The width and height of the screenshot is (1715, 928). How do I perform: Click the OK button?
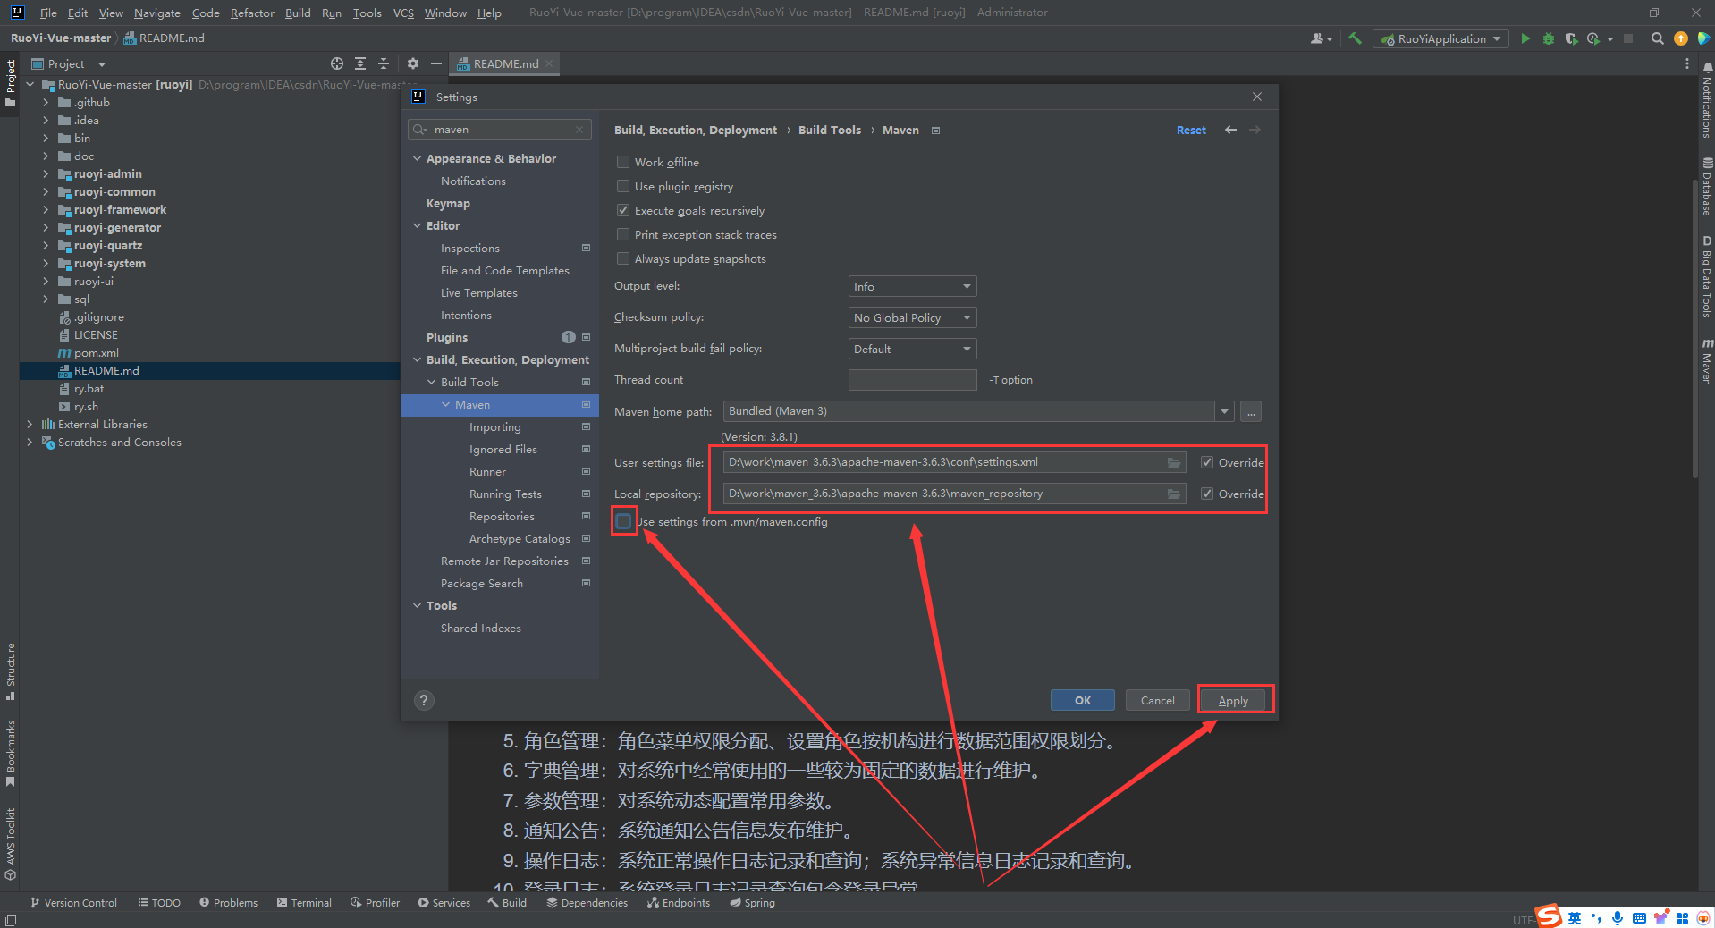tap(1082, 700)
